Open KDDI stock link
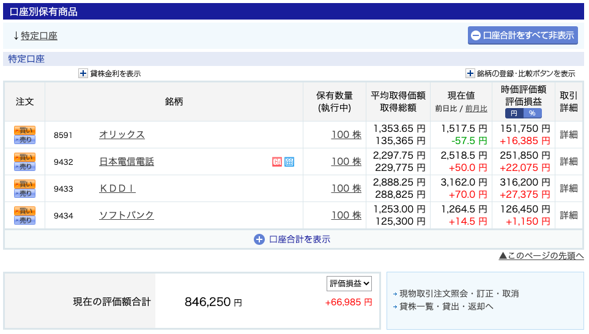 pyautogui.click(x=117, y=189)
